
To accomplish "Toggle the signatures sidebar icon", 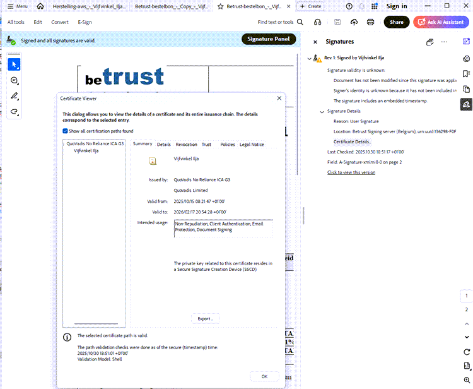I will point(466,104).
